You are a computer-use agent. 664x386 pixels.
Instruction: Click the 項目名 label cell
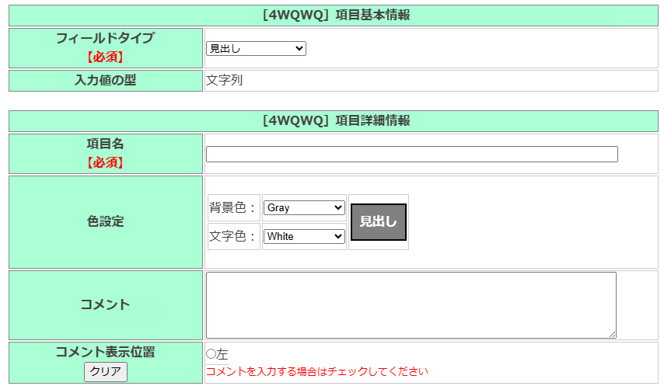pos(105,153)
